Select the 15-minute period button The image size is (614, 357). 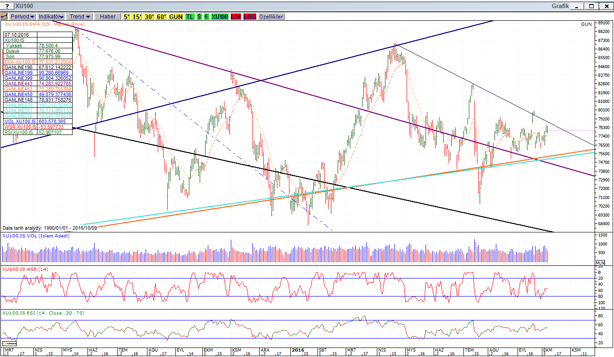[x=137, y=17]
